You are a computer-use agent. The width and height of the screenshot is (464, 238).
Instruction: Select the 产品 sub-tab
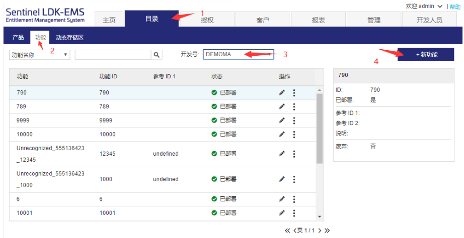[18, 38]
